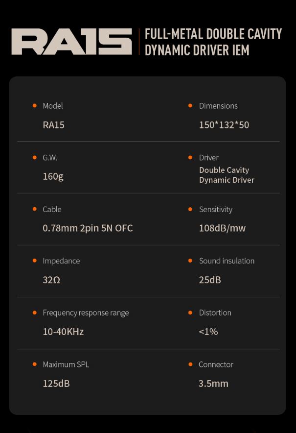Image resolution: width=296 pixels, height=433 pixels.
Task: Click the "Sound insulation" label
Action: point(227,261)
